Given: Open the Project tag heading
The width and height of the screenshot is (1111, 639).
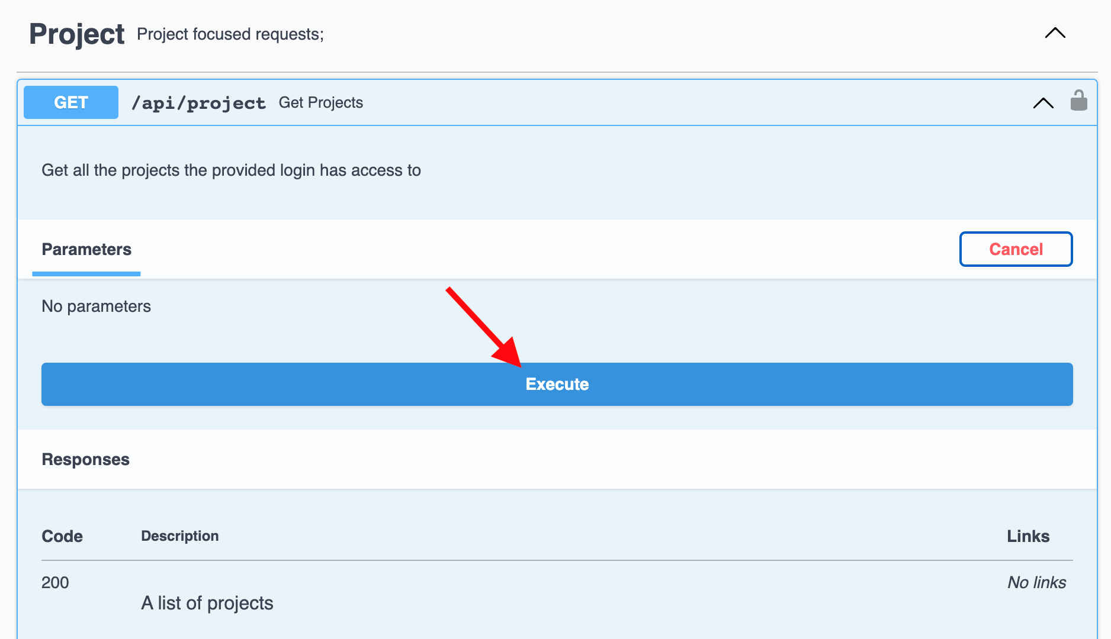Looking at the screenshot, I should [77, 34].
